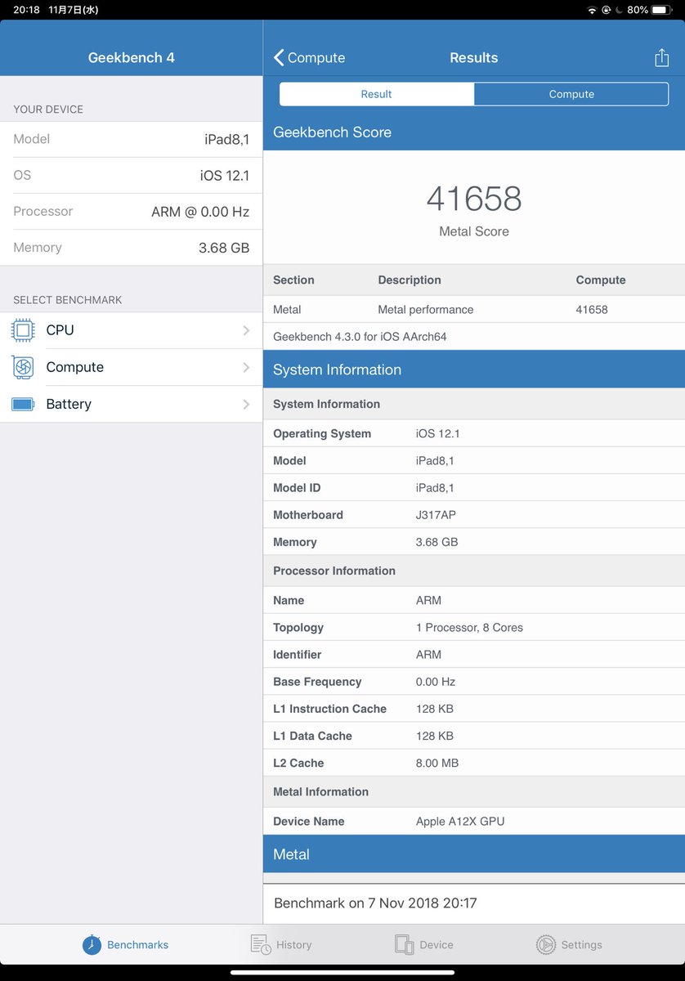685x981 pixels.
Task: Tap the Device icon in bottom bar
Action: (x=404, y=944)
